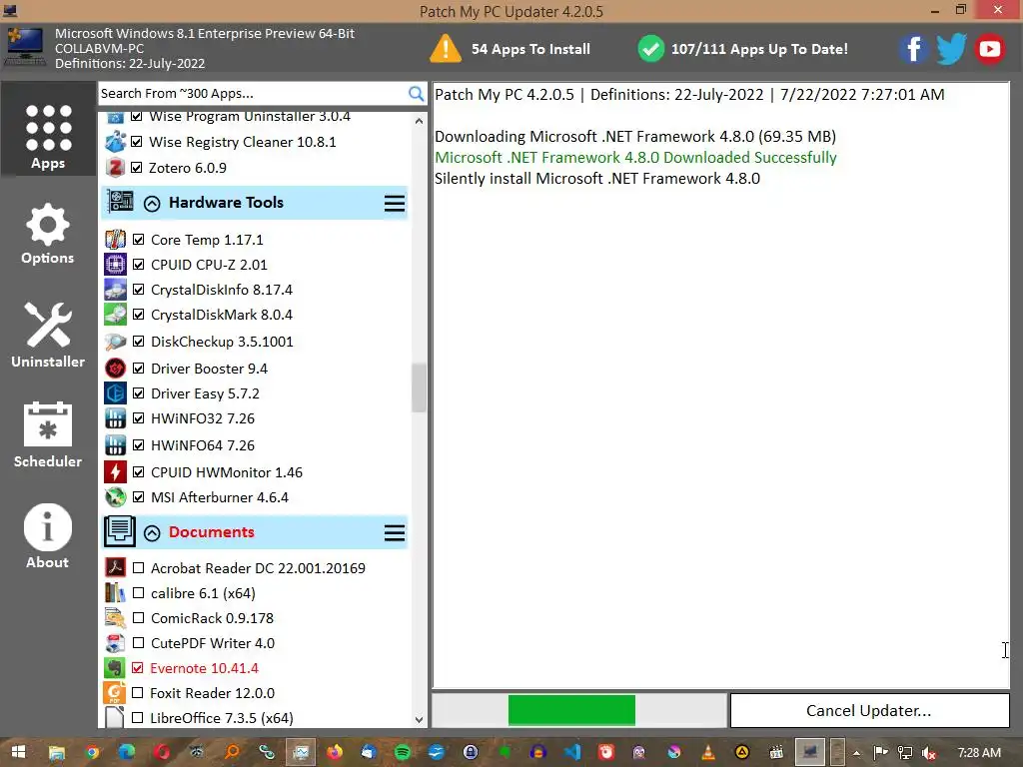The width and height of the screenshot is (1023, 767).
Task: Click the Cancel Updater button
Action: (x=869, y=710)
